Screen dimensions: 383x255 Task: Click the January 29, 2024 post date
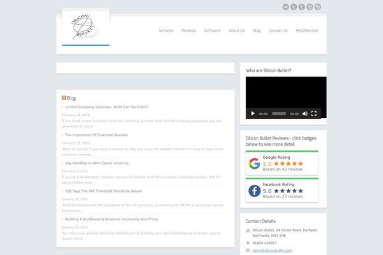(x=75, y=199)
